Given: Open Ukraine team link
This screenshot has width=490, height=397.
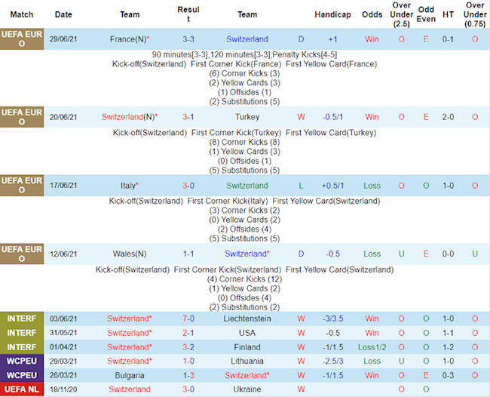Looking at the screenshot, I should pos(247,389).
